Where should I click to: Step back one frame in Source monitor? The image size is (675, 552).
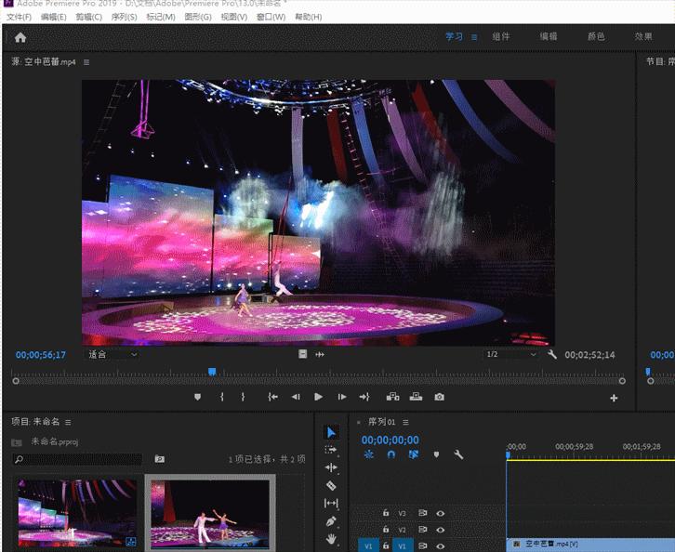coord(296,397)
